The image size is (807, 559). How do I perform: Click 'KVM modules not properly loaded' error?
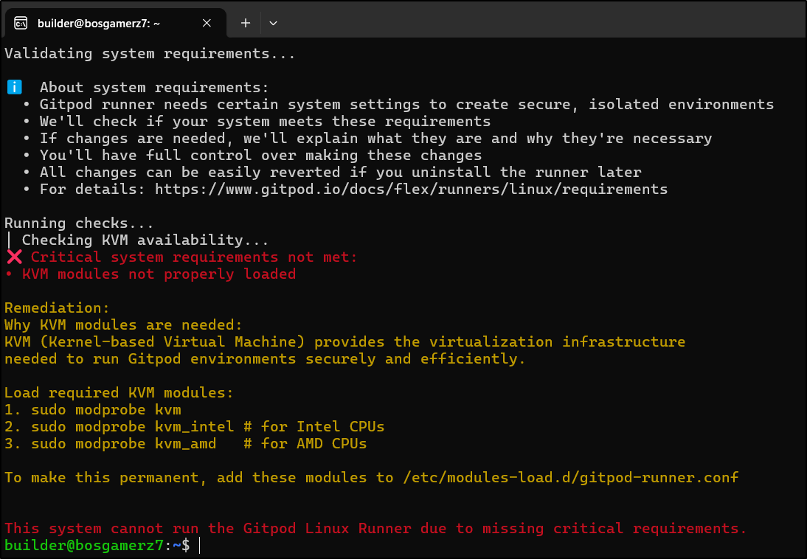point(159,274)
